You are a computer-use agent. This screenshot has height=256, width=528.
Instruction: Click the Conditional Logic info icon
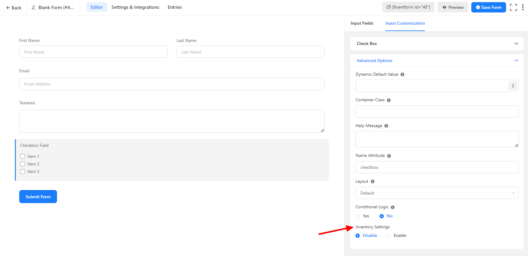[x=393, y=207]
